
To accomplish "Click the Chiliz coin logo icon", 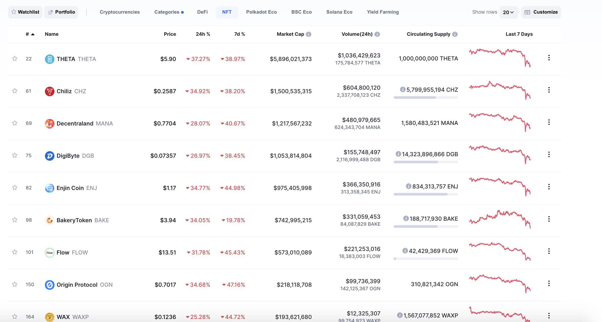I will coord(49,91).
